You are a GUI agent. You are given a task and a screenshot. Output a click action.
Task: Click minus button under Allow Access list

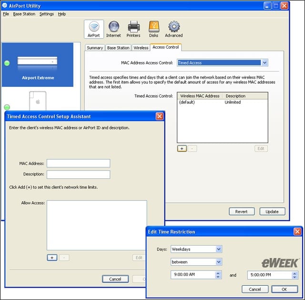(x=64, y=258)
